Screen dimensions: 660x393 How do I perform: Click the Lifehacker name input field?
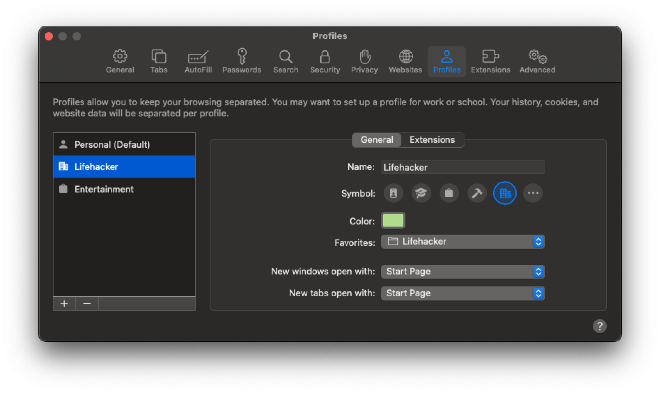click(x=462, y=167)
